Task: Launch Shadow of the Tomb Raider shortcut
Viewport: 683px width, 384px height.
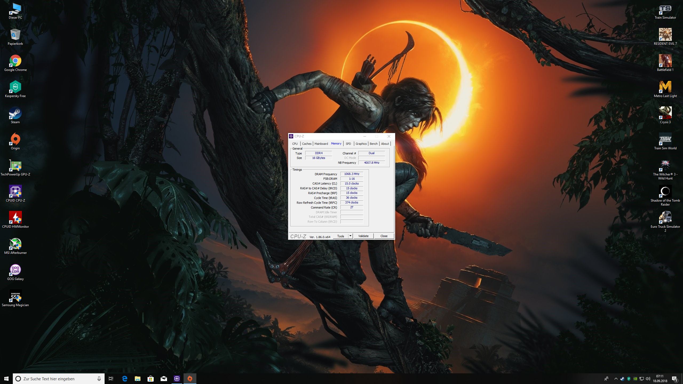Action: pyautogui.click(x=665, y=191)
